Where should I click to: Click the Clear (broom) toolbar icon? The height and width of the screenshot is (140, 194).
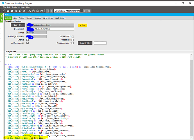[24, 11]
